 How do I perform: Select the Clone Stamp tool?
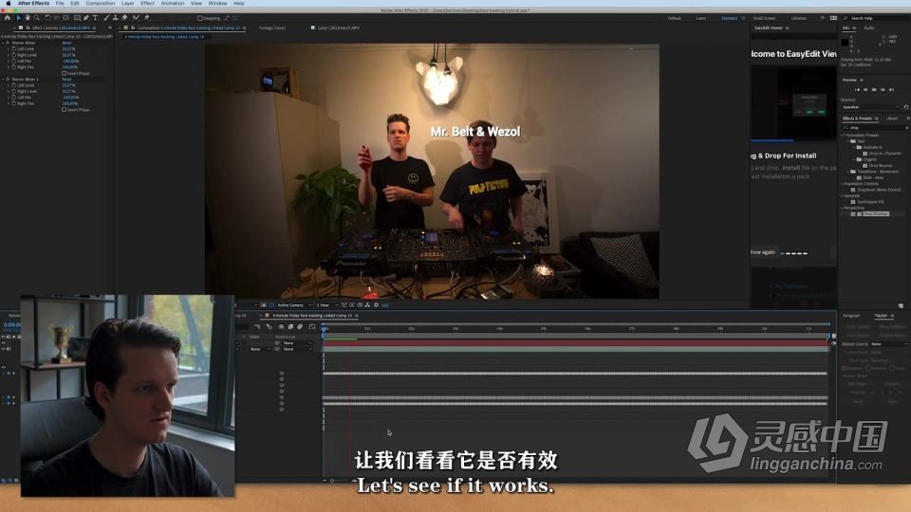[115, 18]
